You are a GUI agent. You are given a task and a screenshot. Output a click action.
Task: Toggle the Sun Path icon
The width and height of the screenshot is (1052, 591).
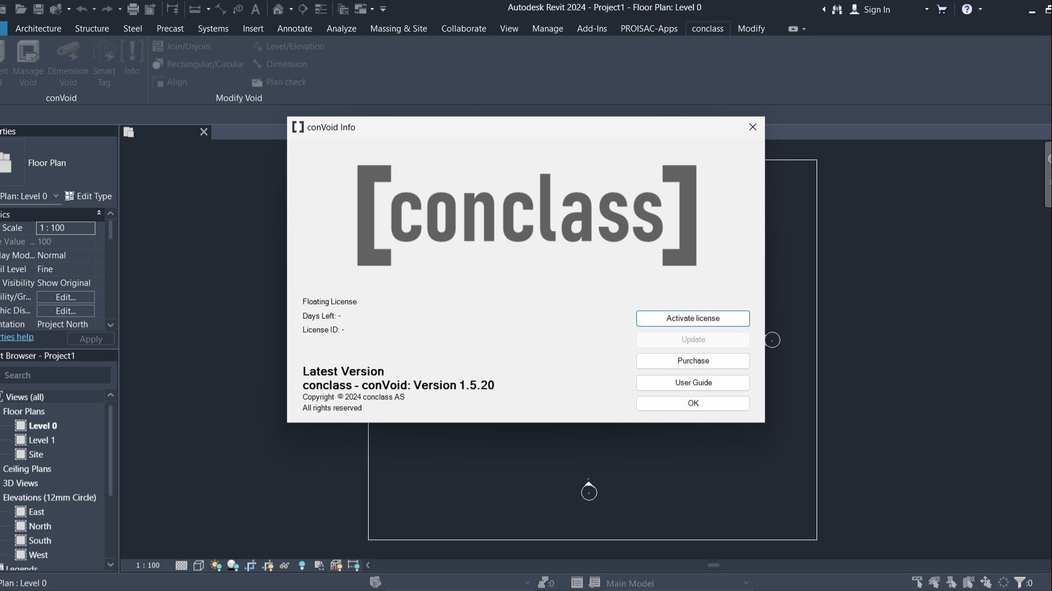(216, 566)
